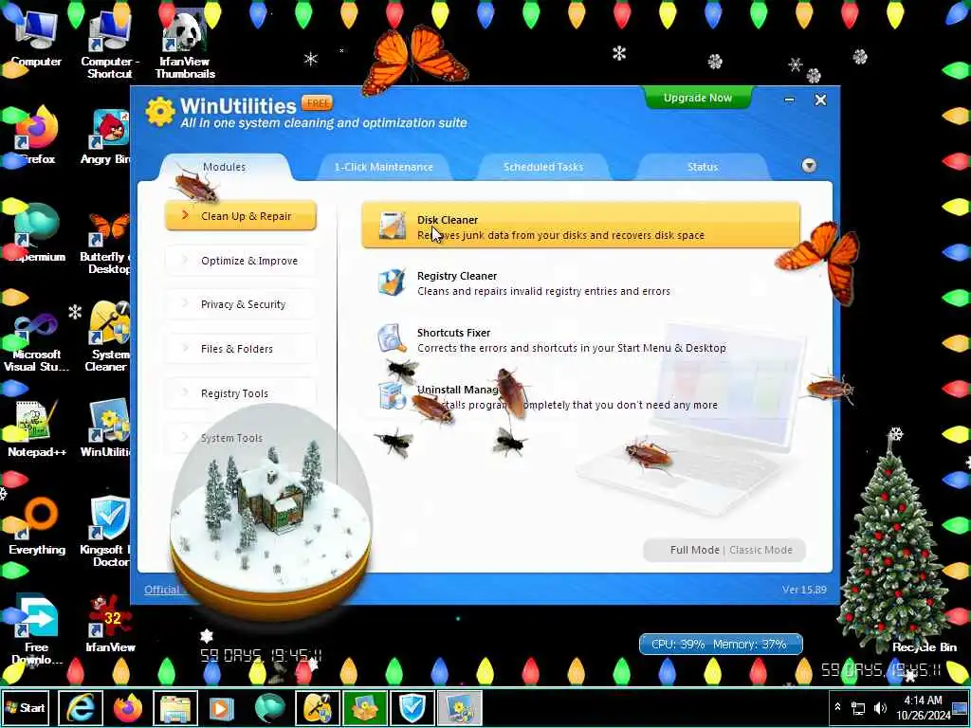971x728 pixels.
Task: Switch to Classic Mode
Action: pos(761,550)
